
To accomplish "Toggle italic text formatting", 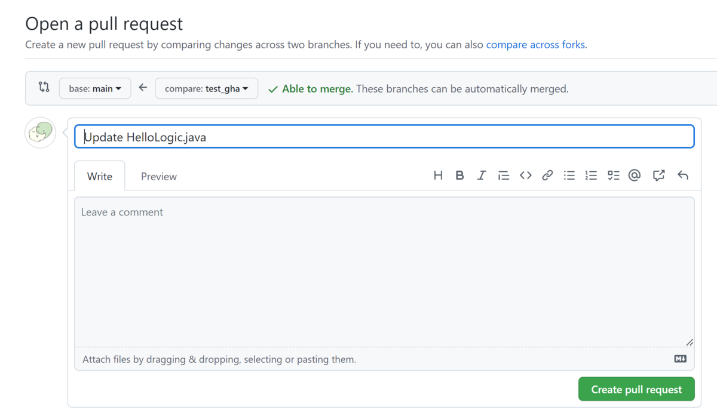I will coord(482,175).
